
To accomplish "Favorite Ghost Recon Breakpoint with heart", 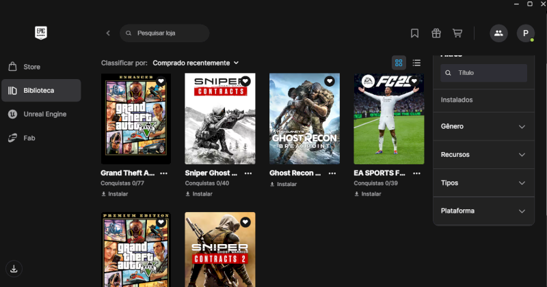I will pos(329,81).
